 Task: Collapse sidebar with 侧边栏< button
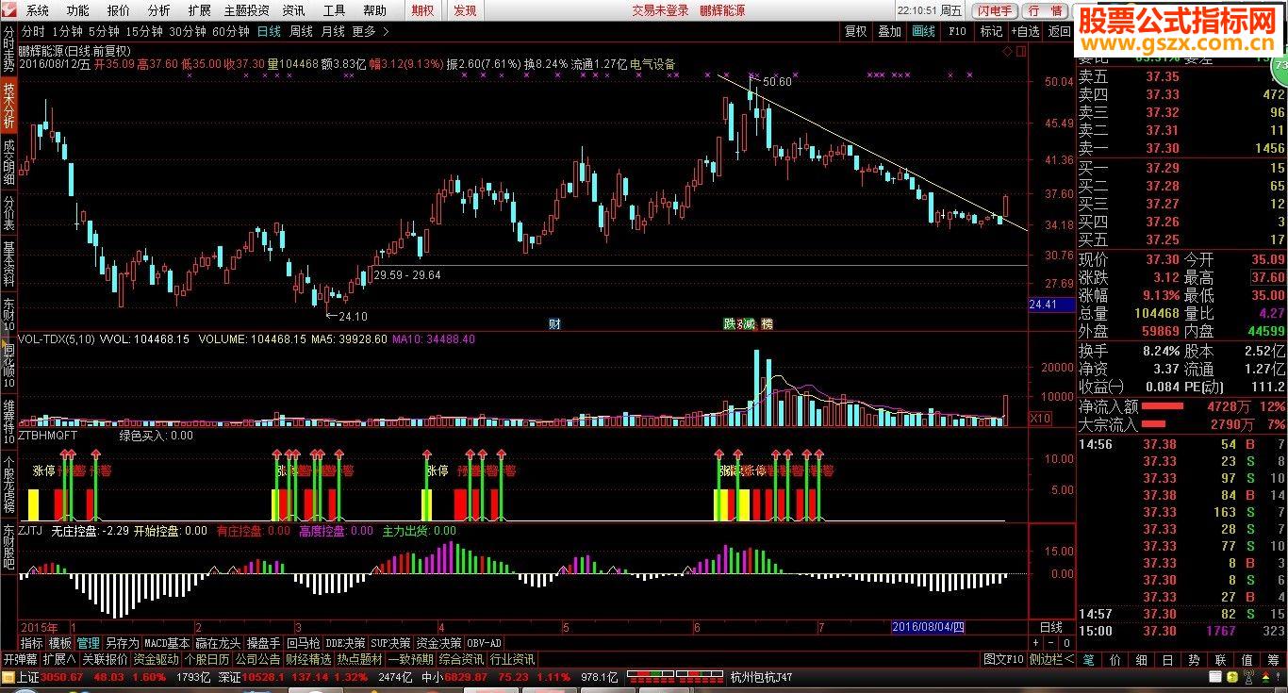[1050, 660]
